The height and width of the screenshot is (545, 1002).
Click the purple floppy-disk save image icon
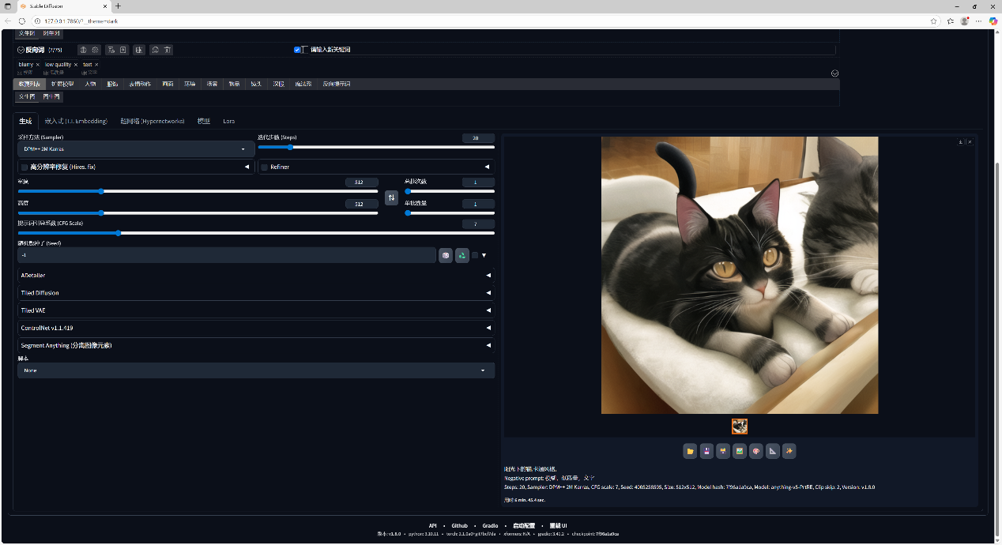706,451
